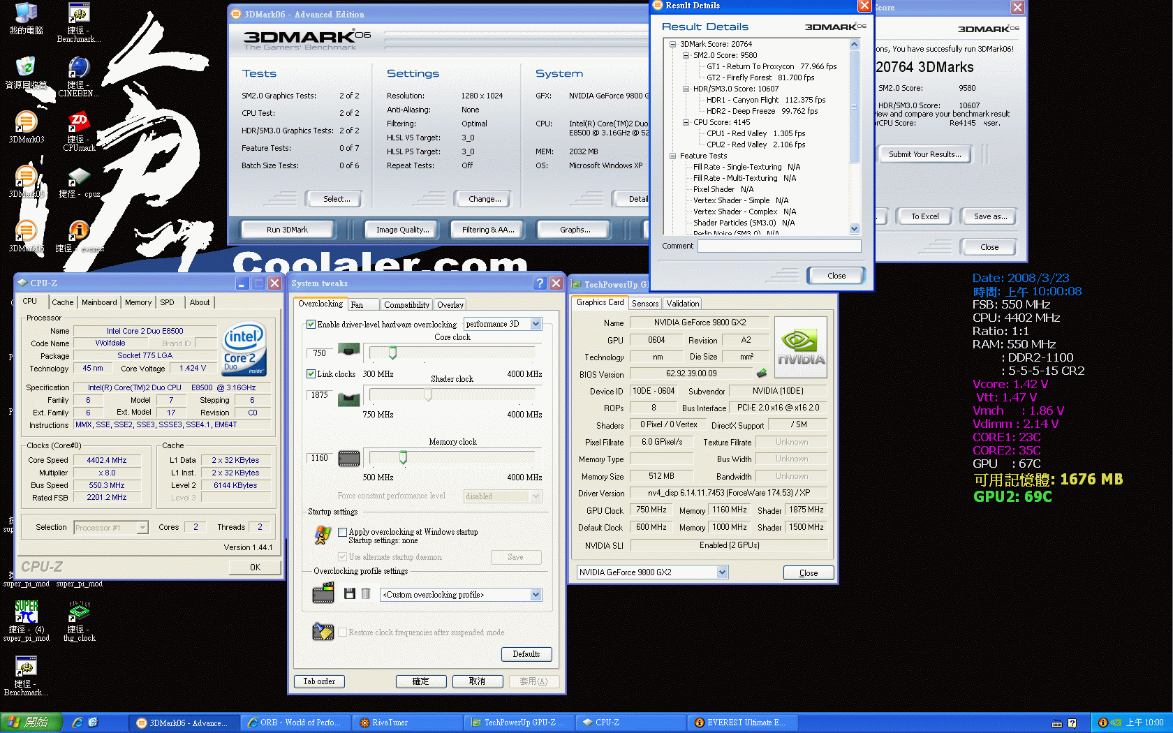This screenshot has width=1173, height=733.
Task: Switch to RivaTuner in the taskbar
Action: [x=407, y=723]
